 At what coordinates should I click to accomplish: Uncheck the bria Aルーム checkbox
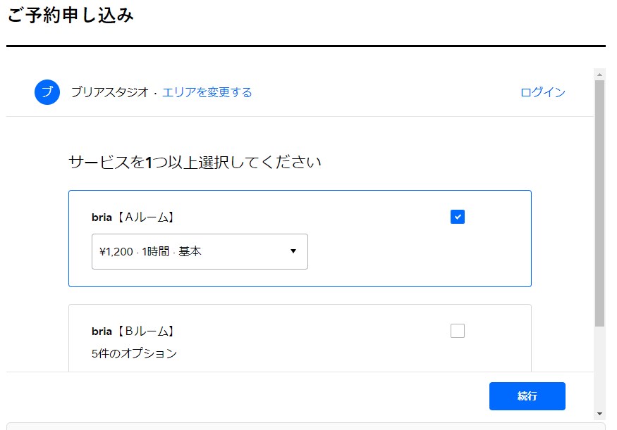457,217
